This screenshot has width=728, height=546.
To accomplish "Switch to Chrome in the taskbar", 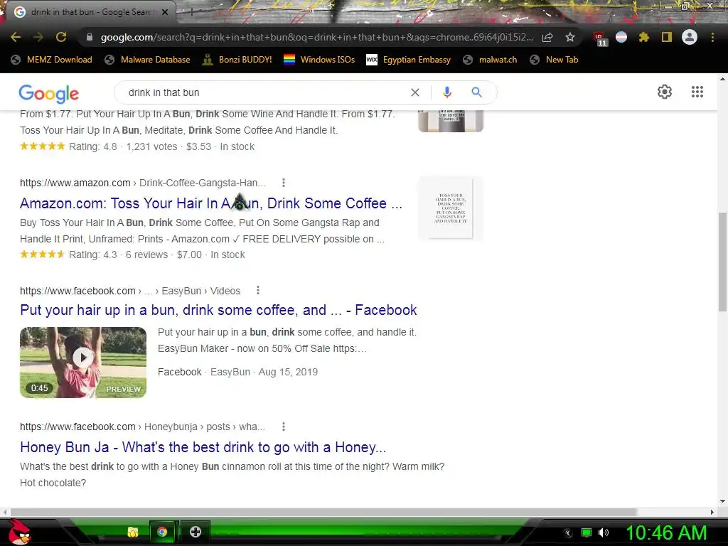I will tap(162, 532).
